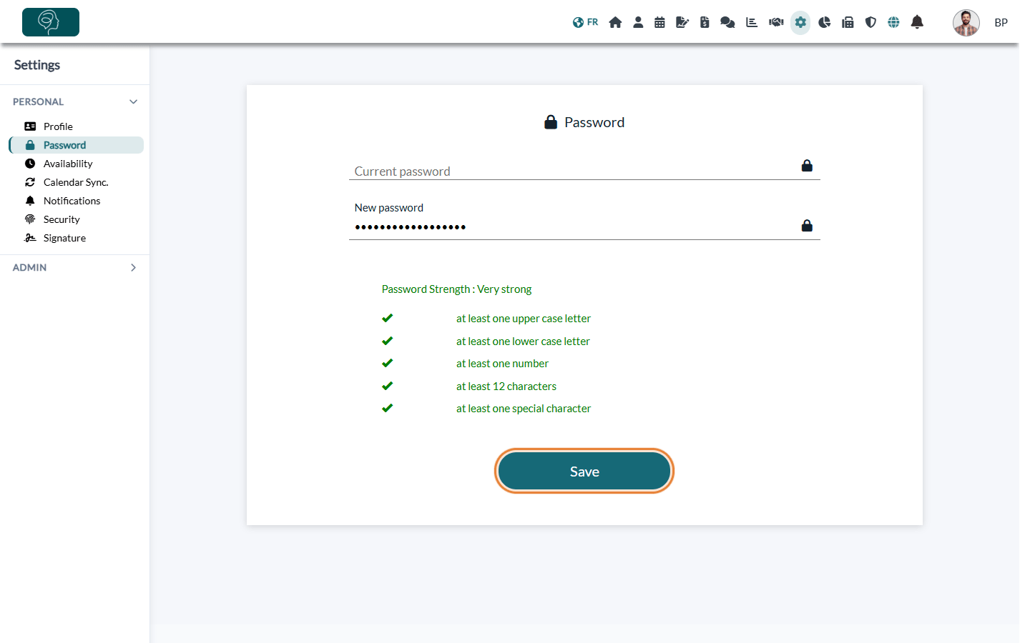1030x643 pixels.
Task: Open the fax machine icon in top bar
Action: tap(848, 22)
